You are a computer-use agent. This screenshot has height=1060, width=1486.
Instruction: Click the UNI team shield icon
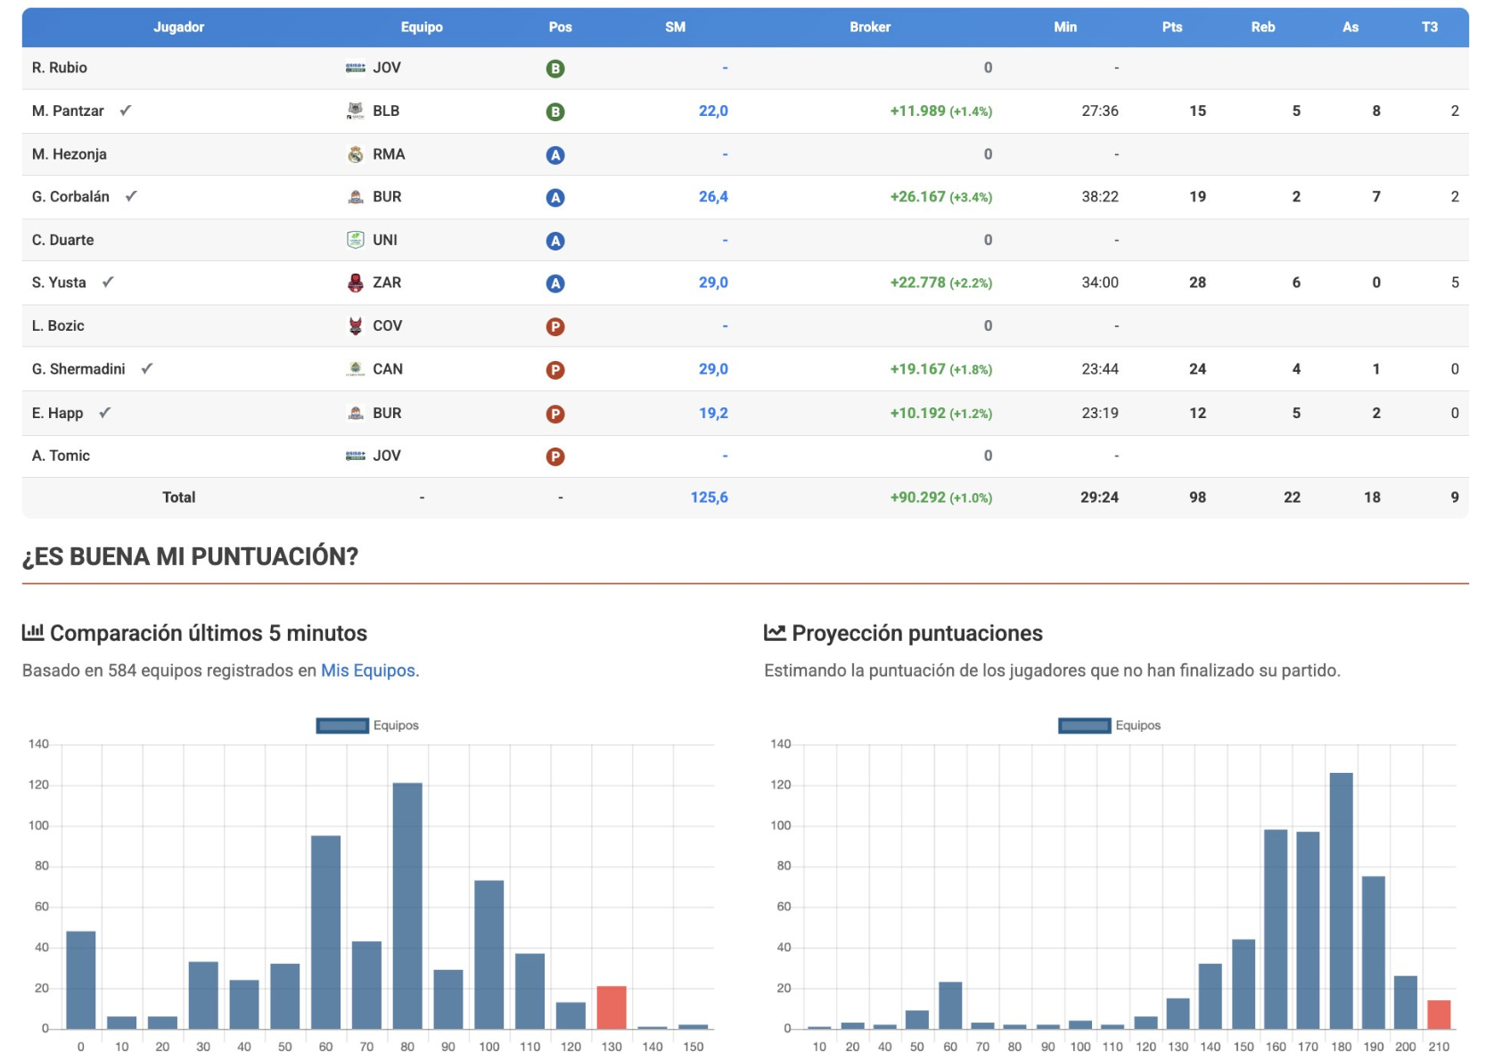355,240
